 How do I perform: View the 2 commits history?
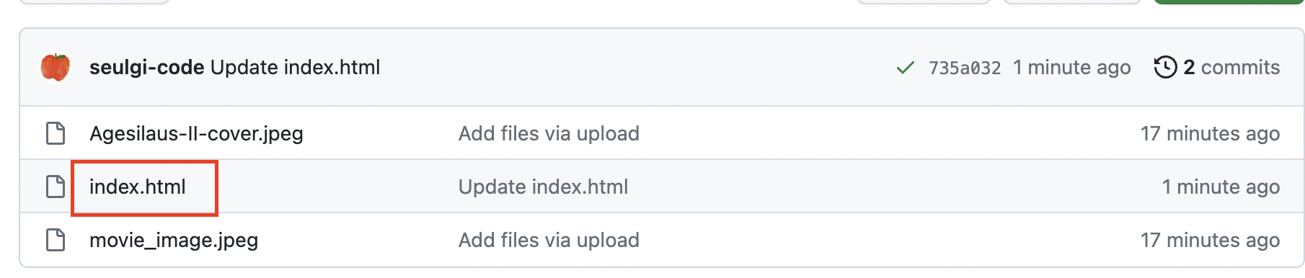tap(1231, 68)
